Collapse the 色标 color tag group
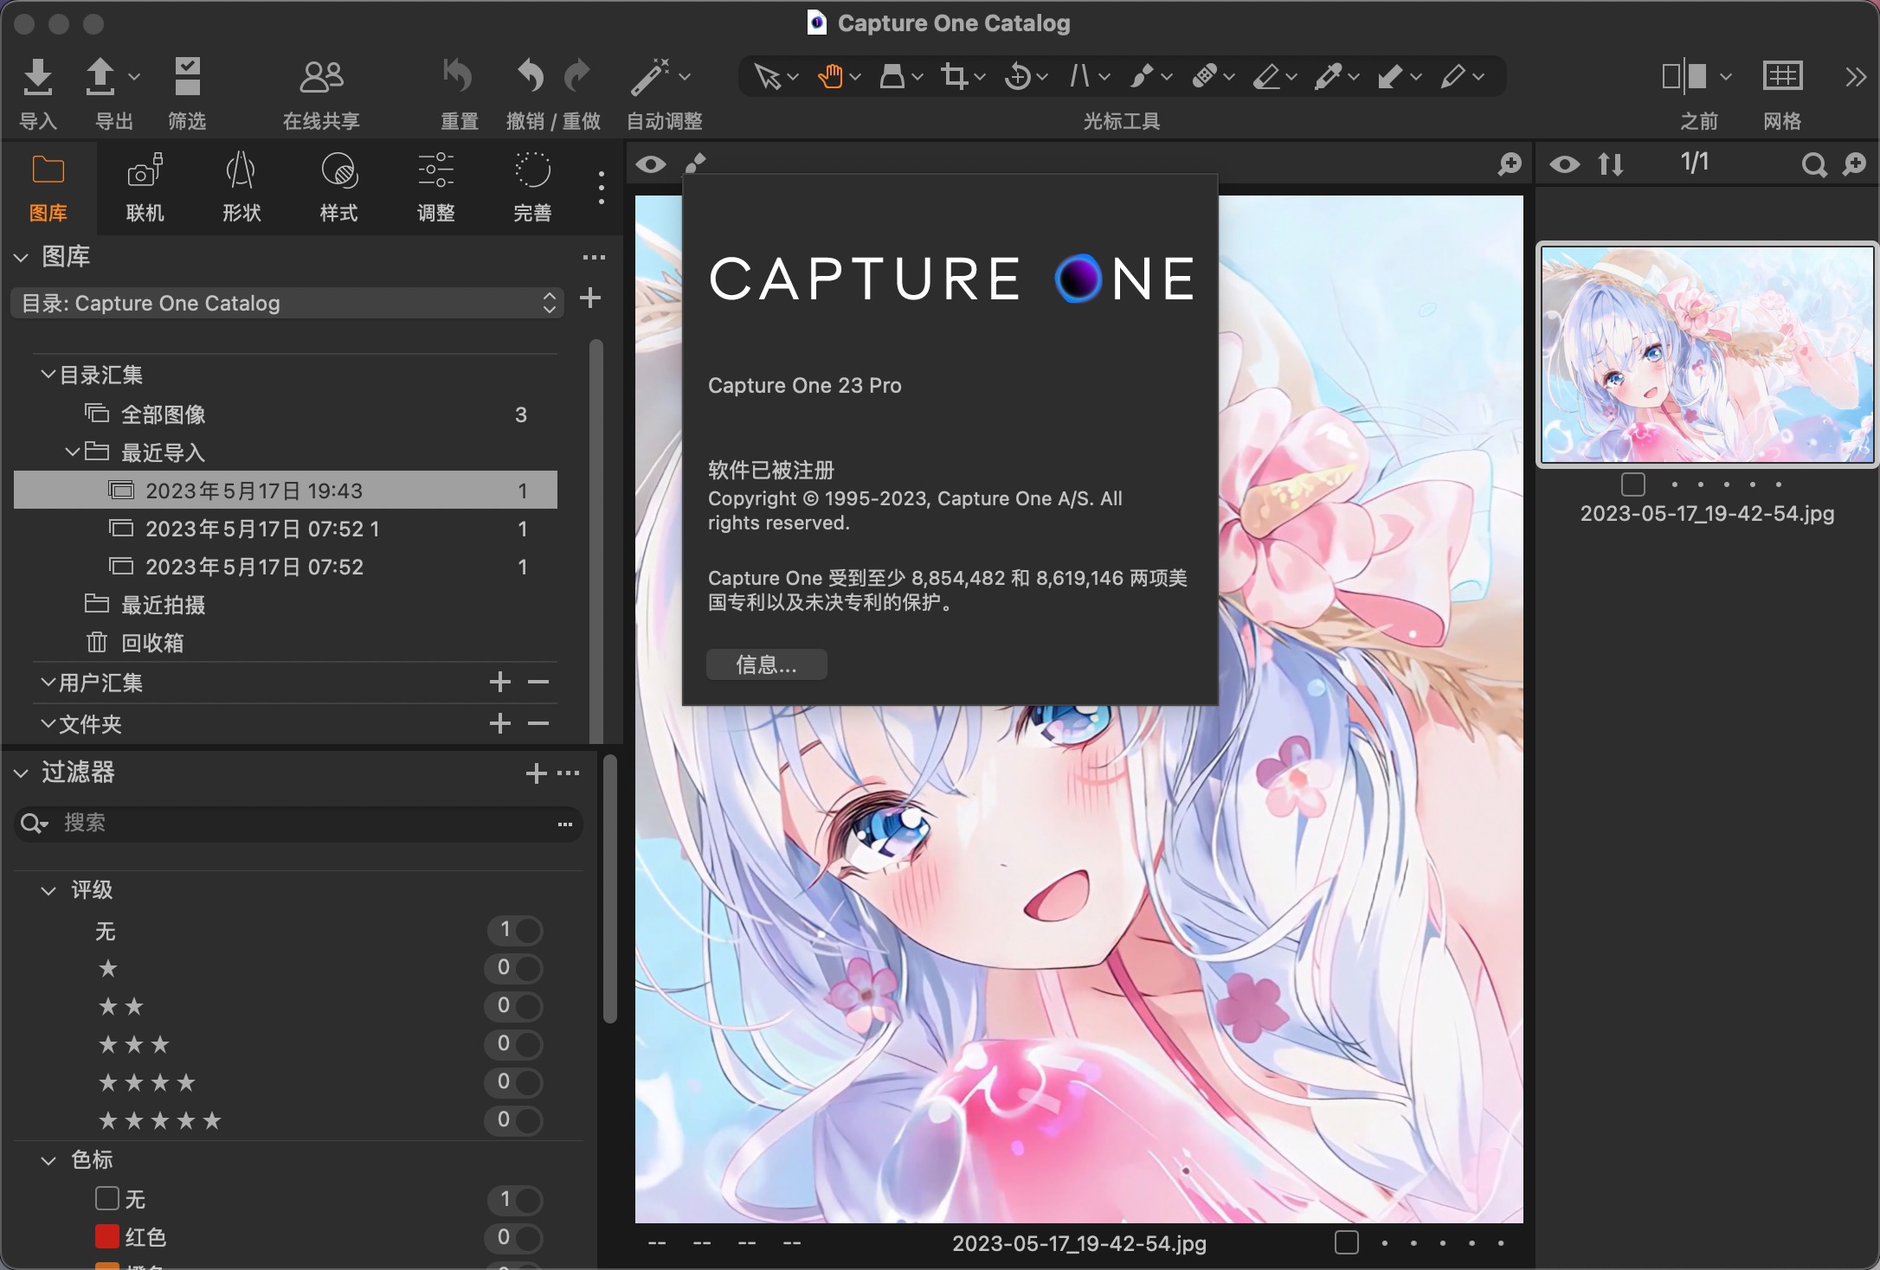The width and height of the screenshot is (1880, 1270). tap(48, 1160)
